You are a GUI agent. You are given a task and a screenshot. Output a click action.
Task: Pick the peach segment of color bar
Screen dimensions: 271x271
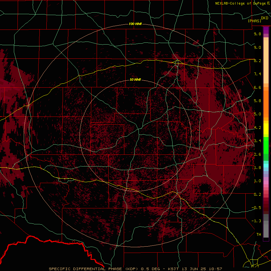(x=266, y=62)
